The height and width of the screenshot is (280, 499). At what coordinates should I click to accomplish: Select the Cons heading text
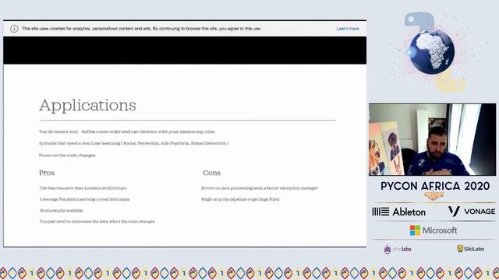[x=211, y=173]
